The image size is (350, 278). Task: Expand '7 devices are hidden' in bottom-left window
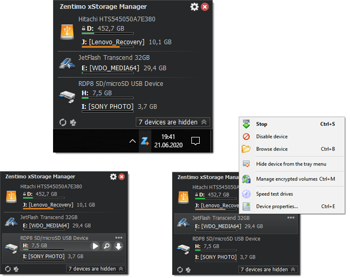point(96,269)
